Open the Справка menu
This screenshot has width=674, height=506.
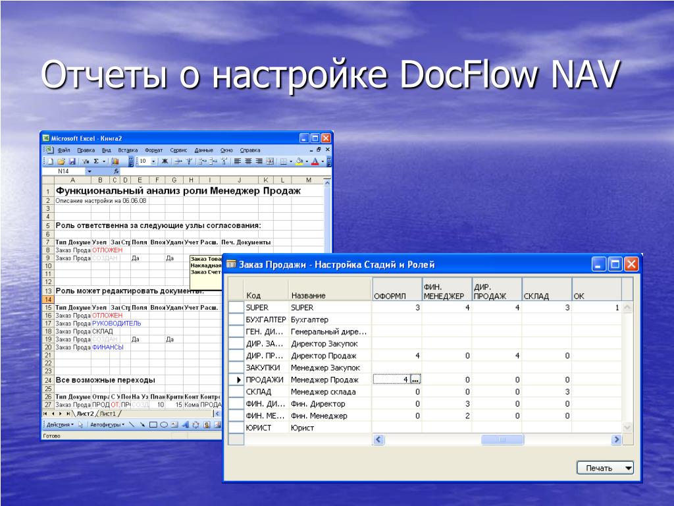pyautogui.click(x=249, y=150)
